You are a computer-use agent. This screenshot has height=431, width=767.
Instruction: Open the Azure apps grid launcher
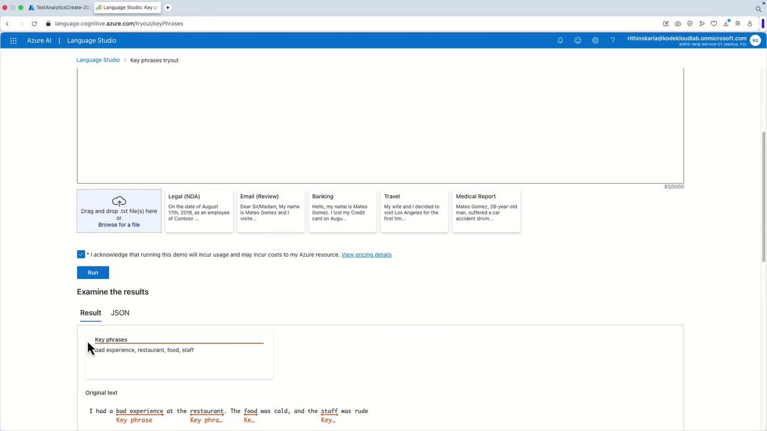point(13,41)
